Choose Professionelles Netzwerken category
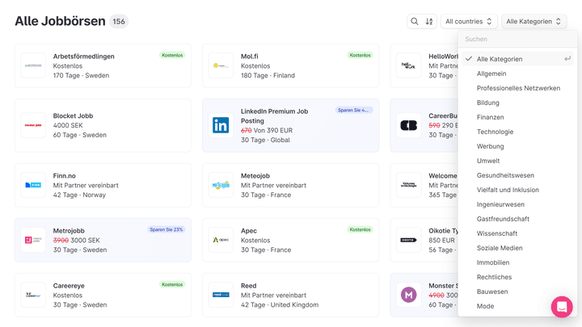582x327 pixels. (x=517, y=88)
